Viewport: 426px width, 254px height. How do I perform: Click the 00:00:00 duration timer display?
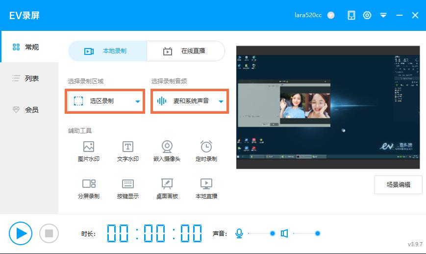pos(154,233)
